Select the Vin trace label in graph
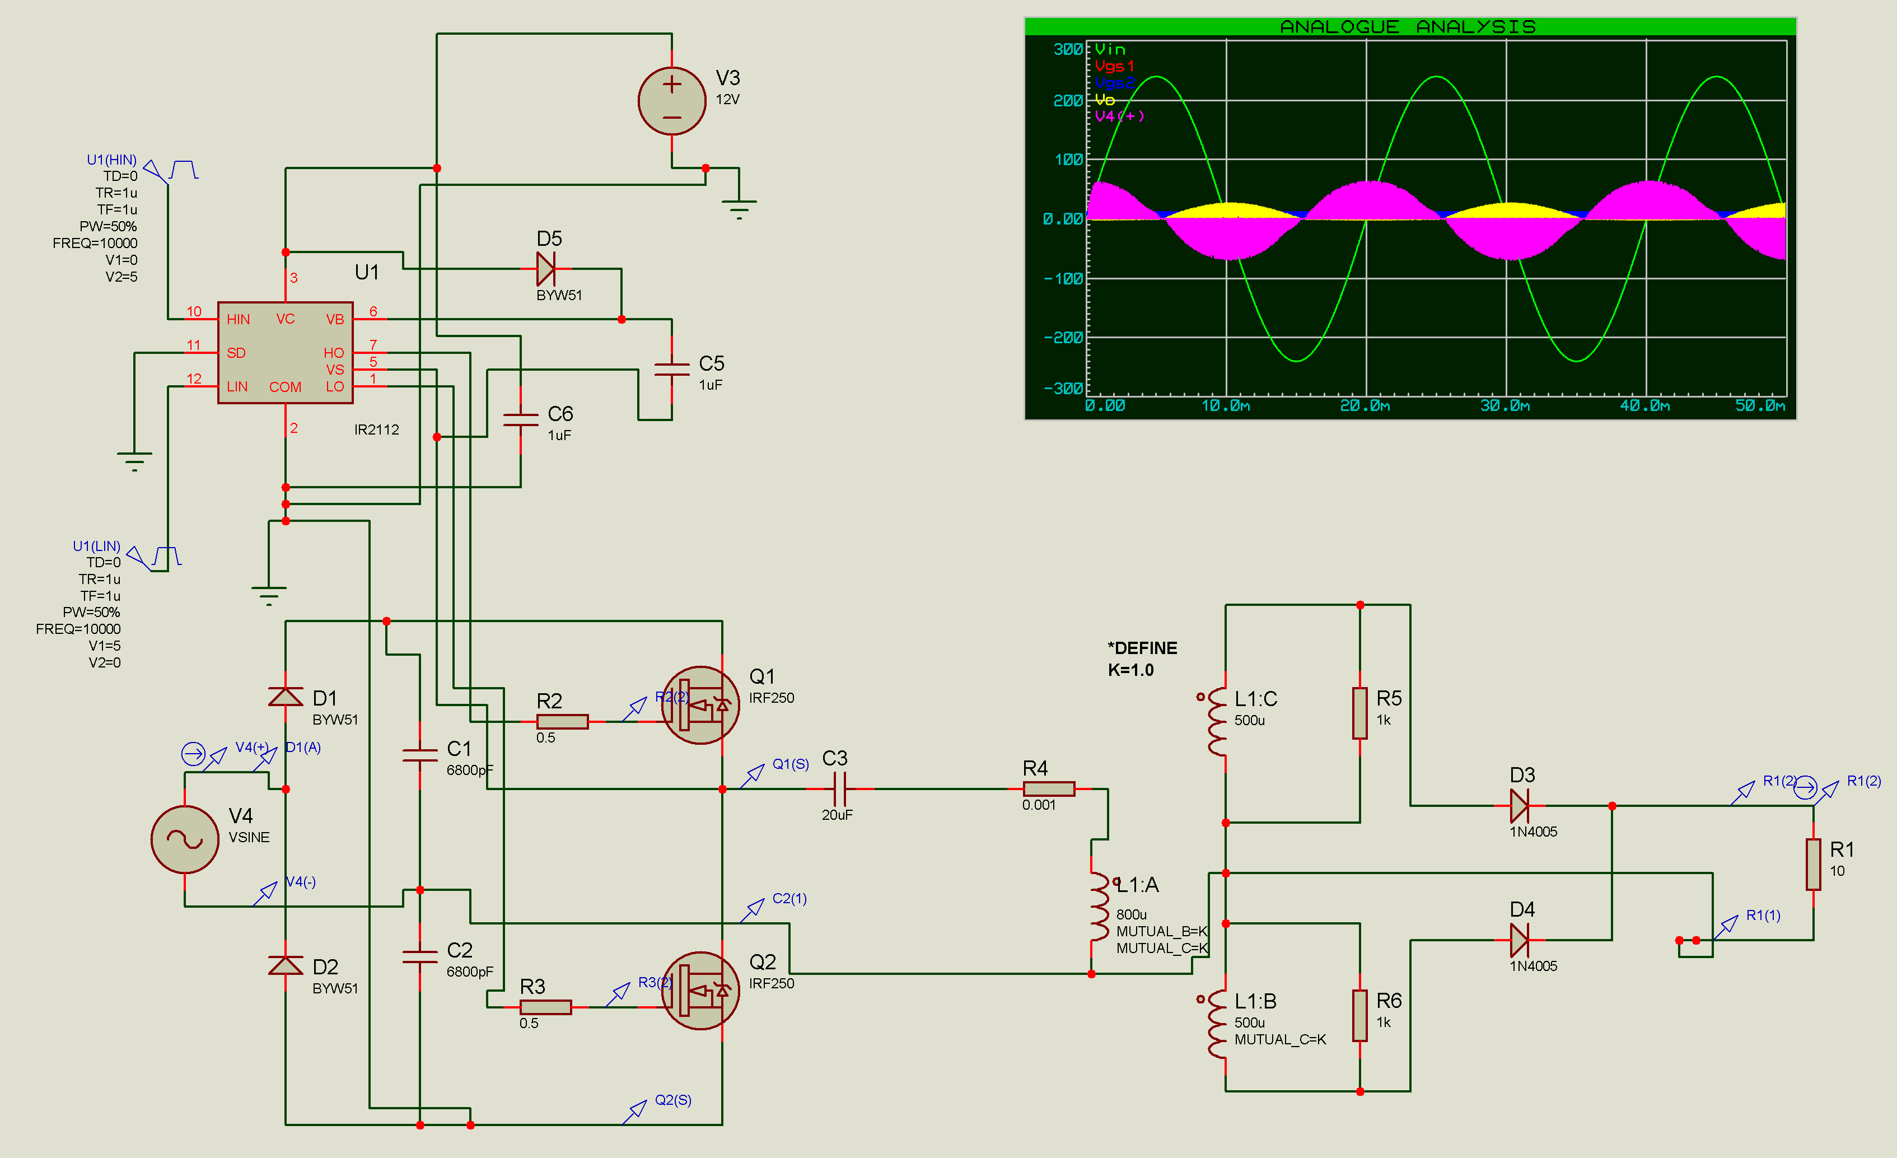 (1110, 49)
